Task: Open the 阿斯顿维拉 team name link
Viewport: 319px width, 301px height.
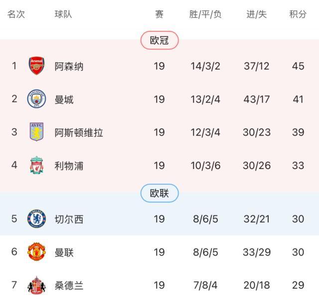Action: click(79, 133)
